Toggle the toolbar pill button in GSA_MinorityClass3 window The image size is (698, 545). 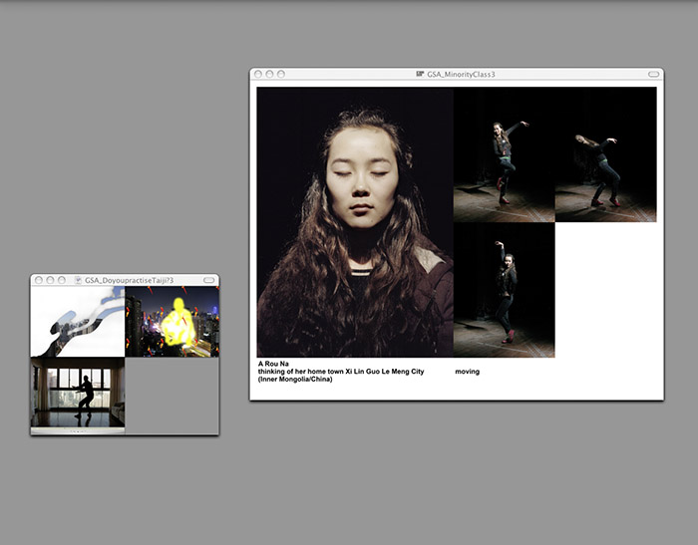pyautogui.click(x=653, y=74)
